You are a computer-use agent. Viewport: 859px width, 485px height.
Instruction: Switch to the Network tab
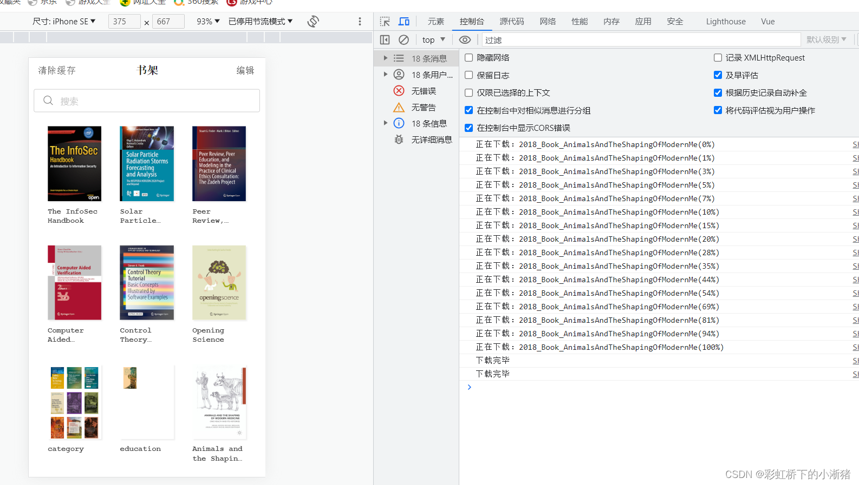click(x=548, y=22)
